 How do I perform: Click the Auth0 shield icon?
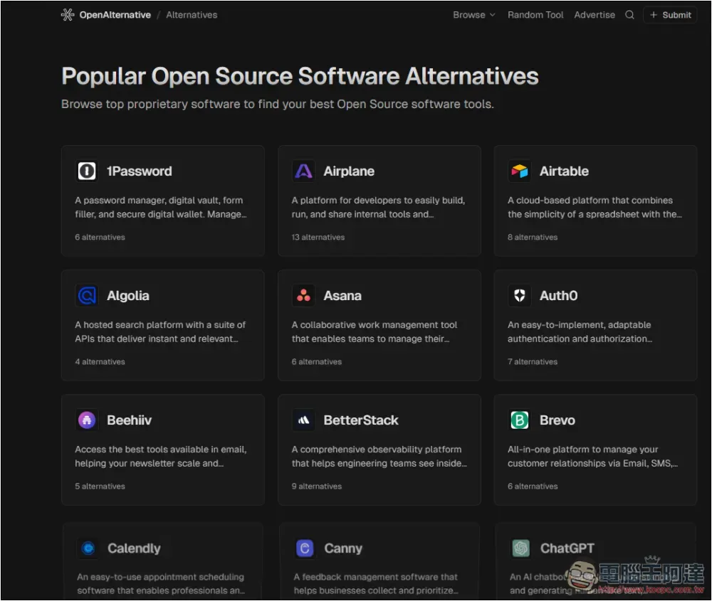coord(519,295)
